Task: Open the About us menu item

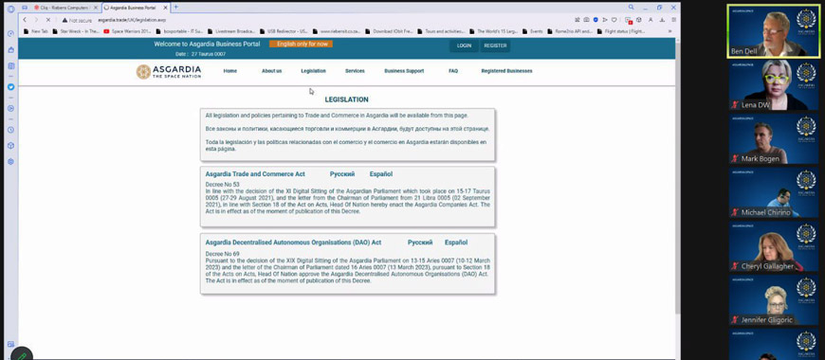Action: click(x=271, y=71)
